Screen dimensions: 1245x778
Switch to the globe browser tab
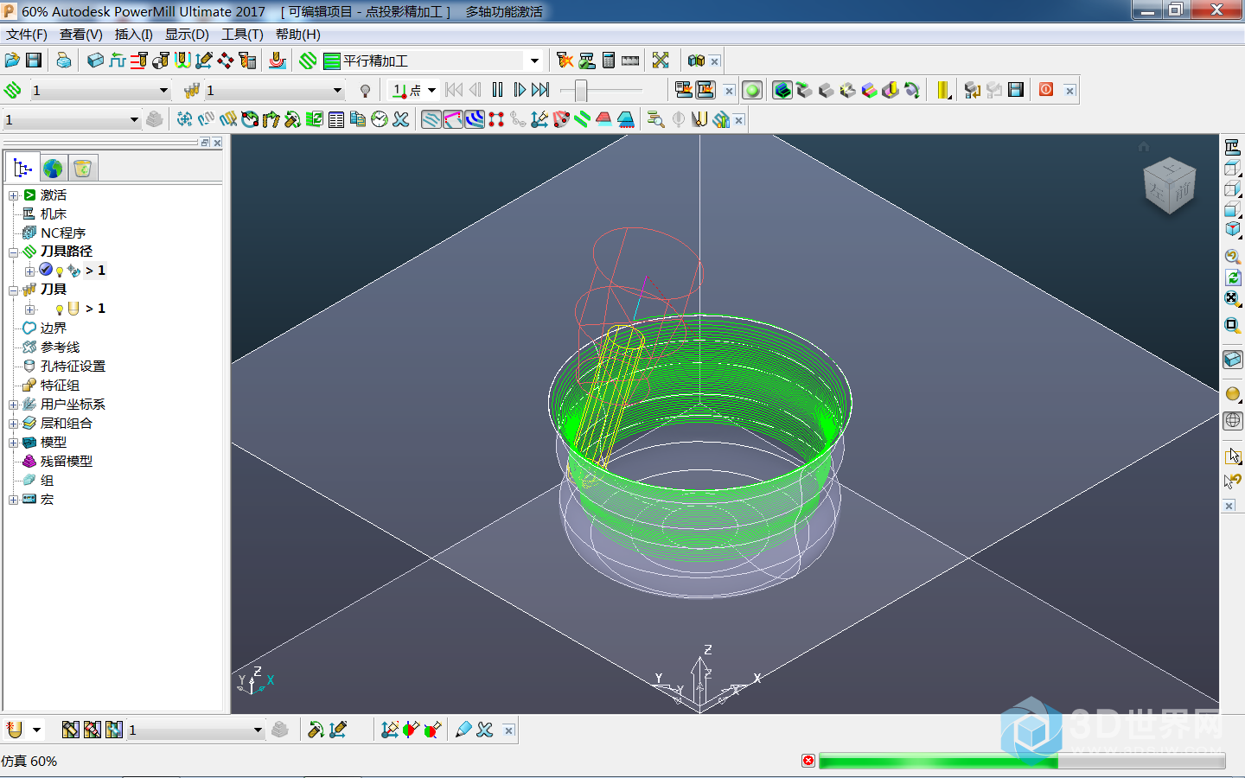(53, 168)
